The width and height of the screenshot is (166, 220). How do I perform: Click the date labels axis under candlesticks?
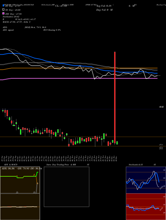coord(59,159)
